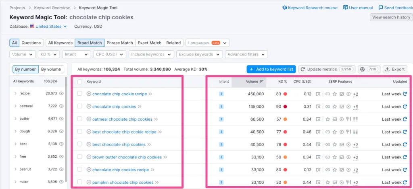
Task: Click the Volume column sort icon
Action: [261, 82]
